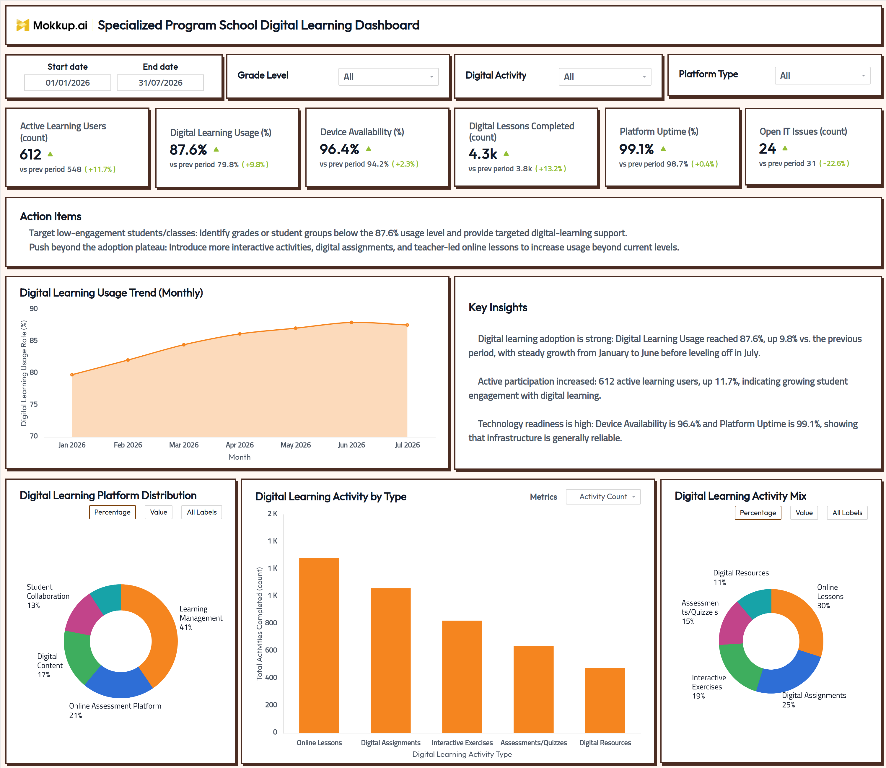Image resolution: width=886 pixels, height=768 pixels.
Task: Click the Online Lessons bar
Action: 319,645
